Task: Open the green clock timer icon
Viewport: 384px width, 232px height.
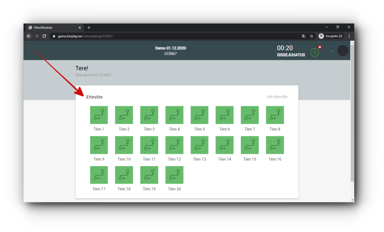Action: 314,52
